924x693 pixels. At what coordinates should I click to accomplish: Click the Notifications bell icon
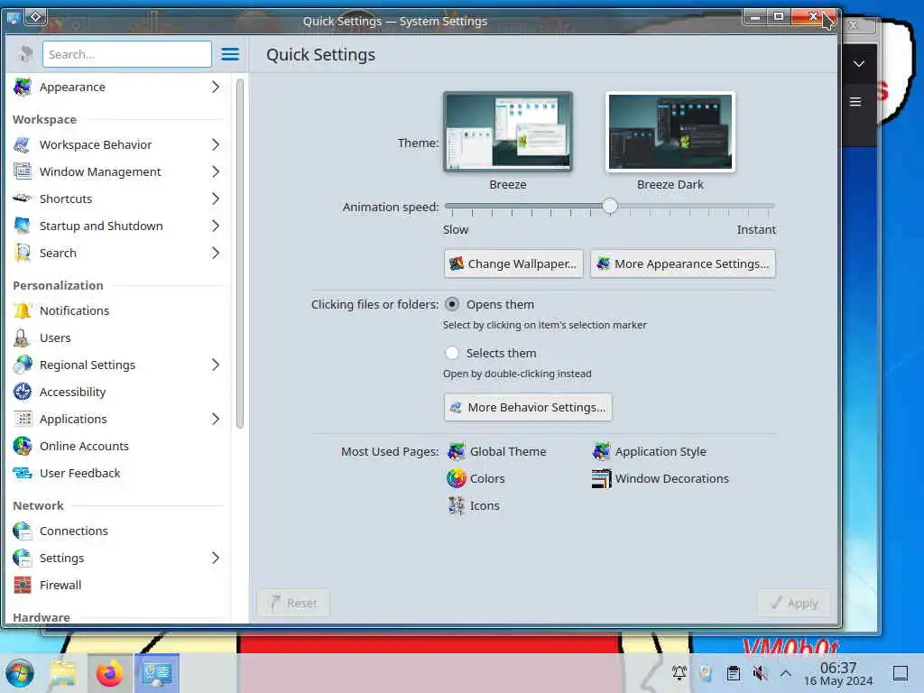(x=23, y=310)
